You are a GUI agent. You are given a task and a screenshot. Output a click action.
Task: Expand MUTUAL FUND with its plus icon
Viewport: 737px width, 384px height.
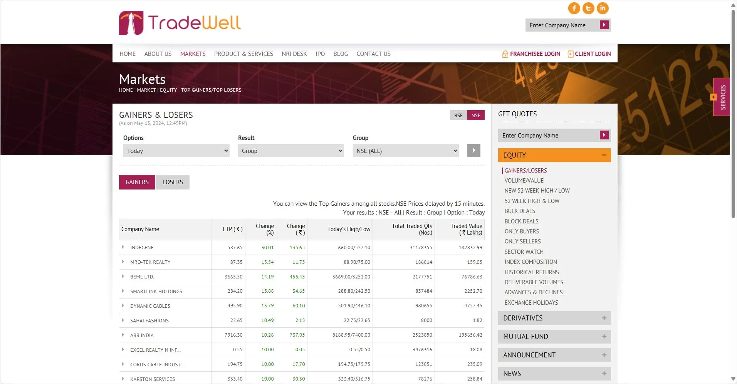pyautogui.click(x=604, y=337)
